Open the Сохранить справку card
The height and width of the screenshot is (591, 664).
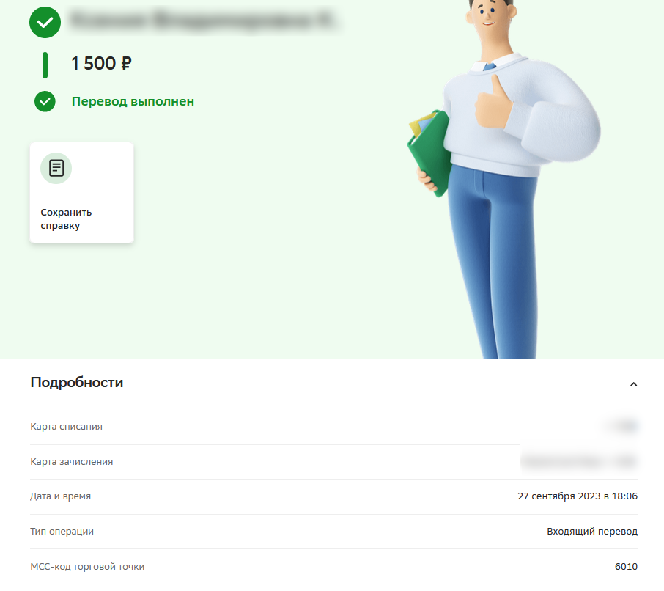(82, 193)
